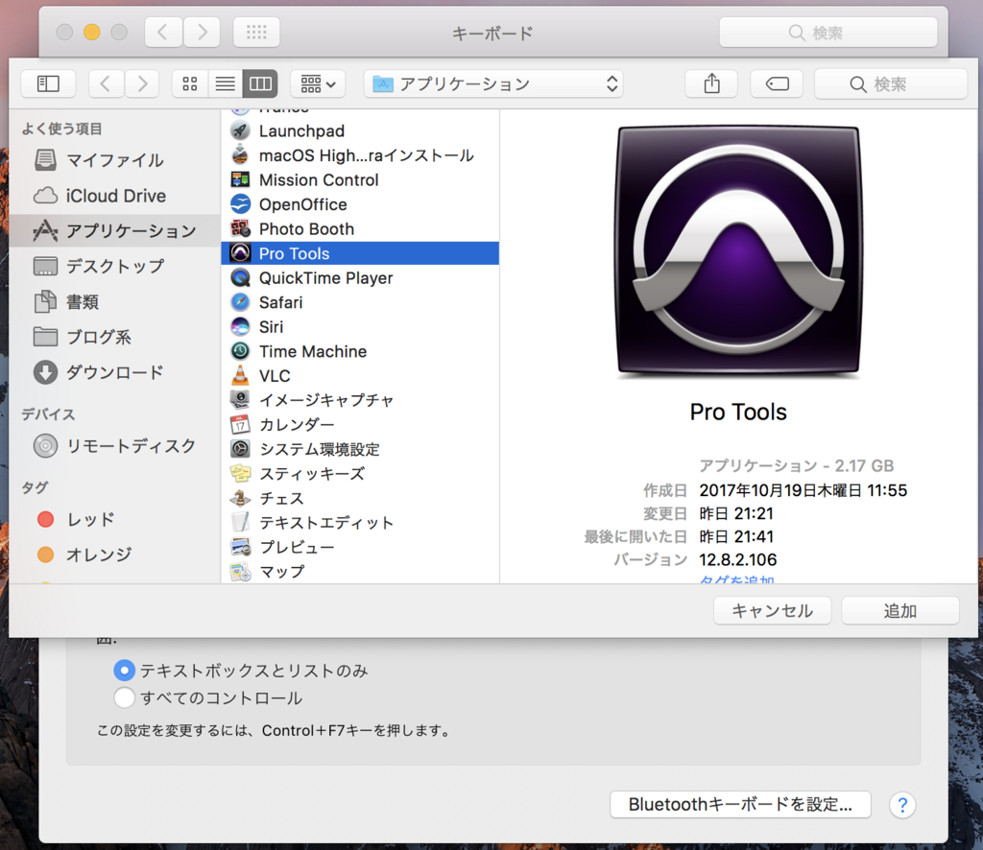Viewport: 983px width, 850px height.
Task: Click the large Pro Tools preview icon
Action: click(738, 250)
